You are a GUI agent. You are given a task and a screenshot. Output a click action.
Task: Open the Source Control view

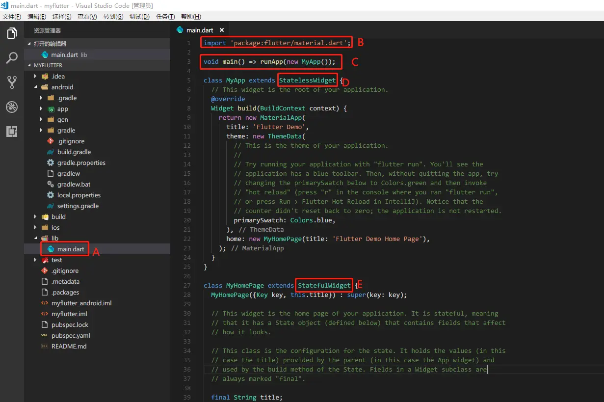point(12,82)
